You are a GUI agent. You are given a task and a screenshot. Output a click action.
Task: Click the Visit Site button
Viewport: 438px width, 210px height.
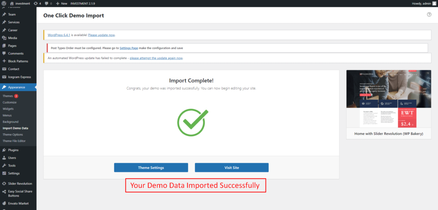pos(231,168)
